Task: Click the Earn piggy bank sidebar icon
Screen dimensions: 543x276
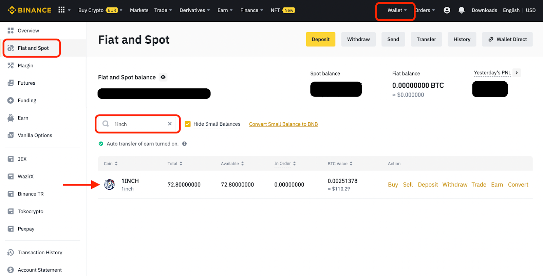Action: [11, 118]
